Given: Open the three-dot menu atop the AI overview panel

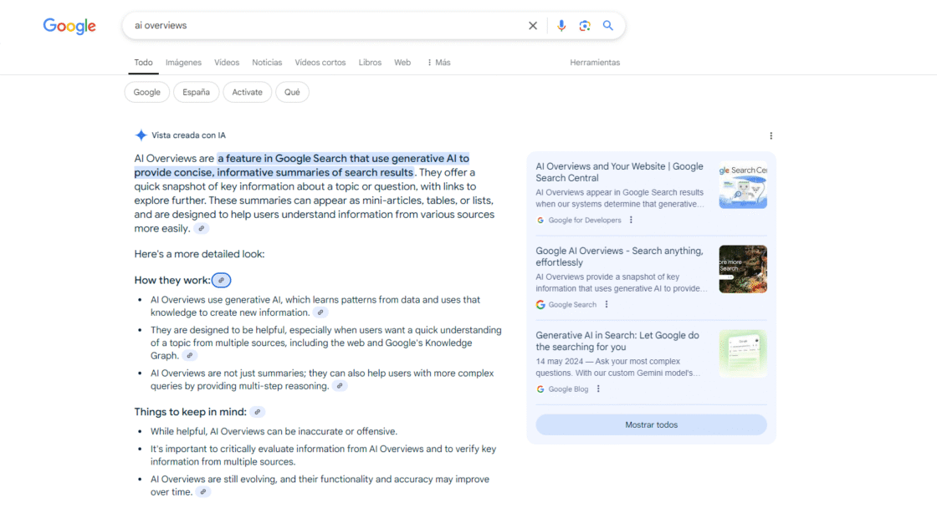Looking at the screenshot, I should 771,135.
